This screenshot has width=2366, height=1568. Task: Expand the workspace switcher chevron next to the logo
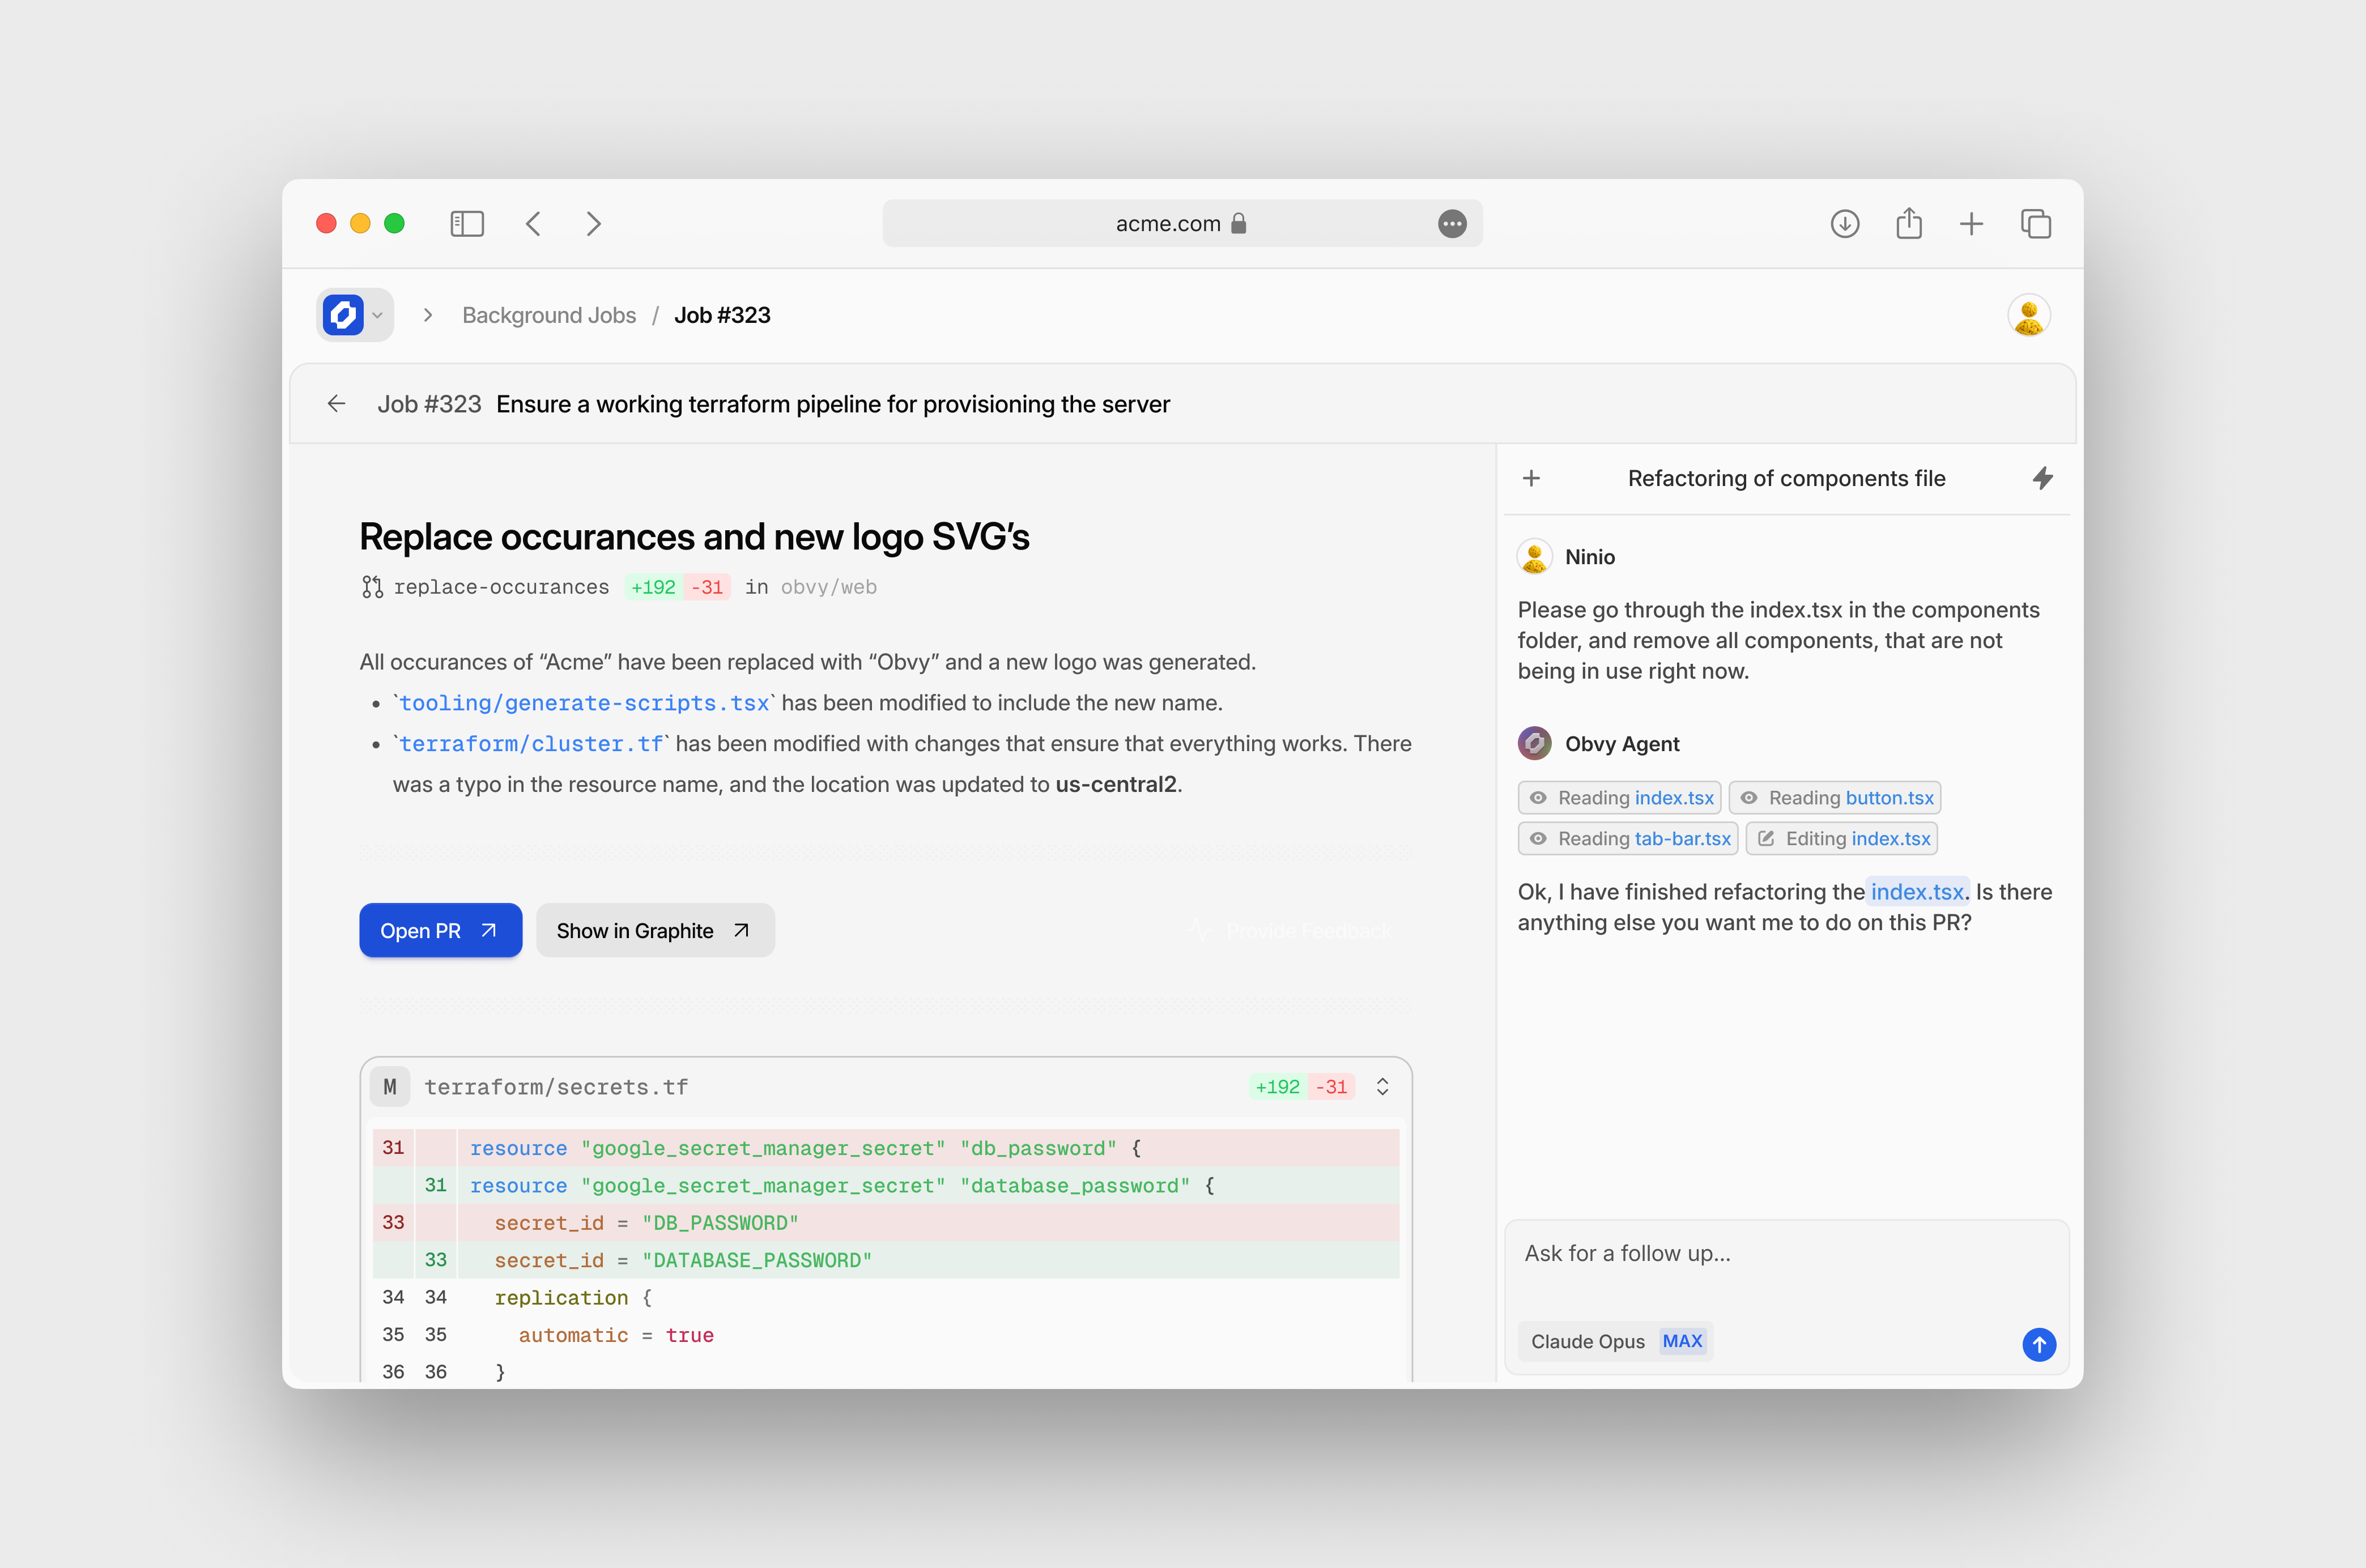tap(378, 315)
